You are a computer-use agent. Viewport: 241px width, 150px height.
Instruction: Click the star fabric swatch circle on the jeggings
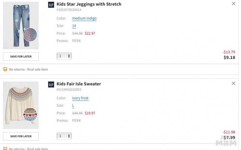30,35
